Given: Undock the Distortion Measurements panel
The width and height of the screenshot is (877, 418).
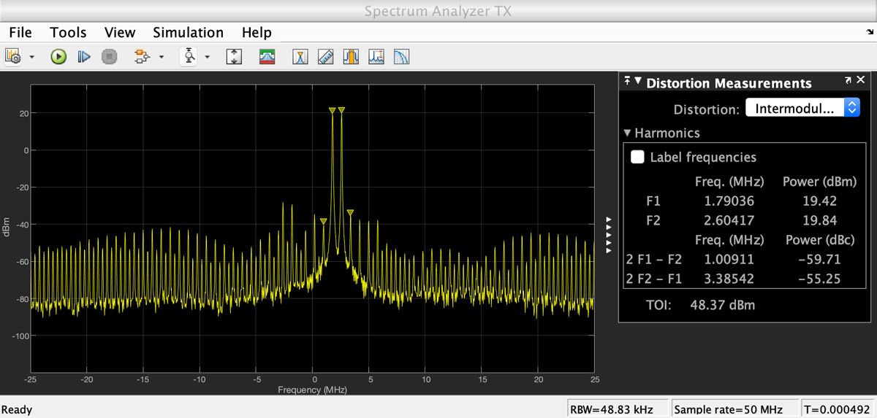Looking at the screenshot, I should (x=848, y=80).
